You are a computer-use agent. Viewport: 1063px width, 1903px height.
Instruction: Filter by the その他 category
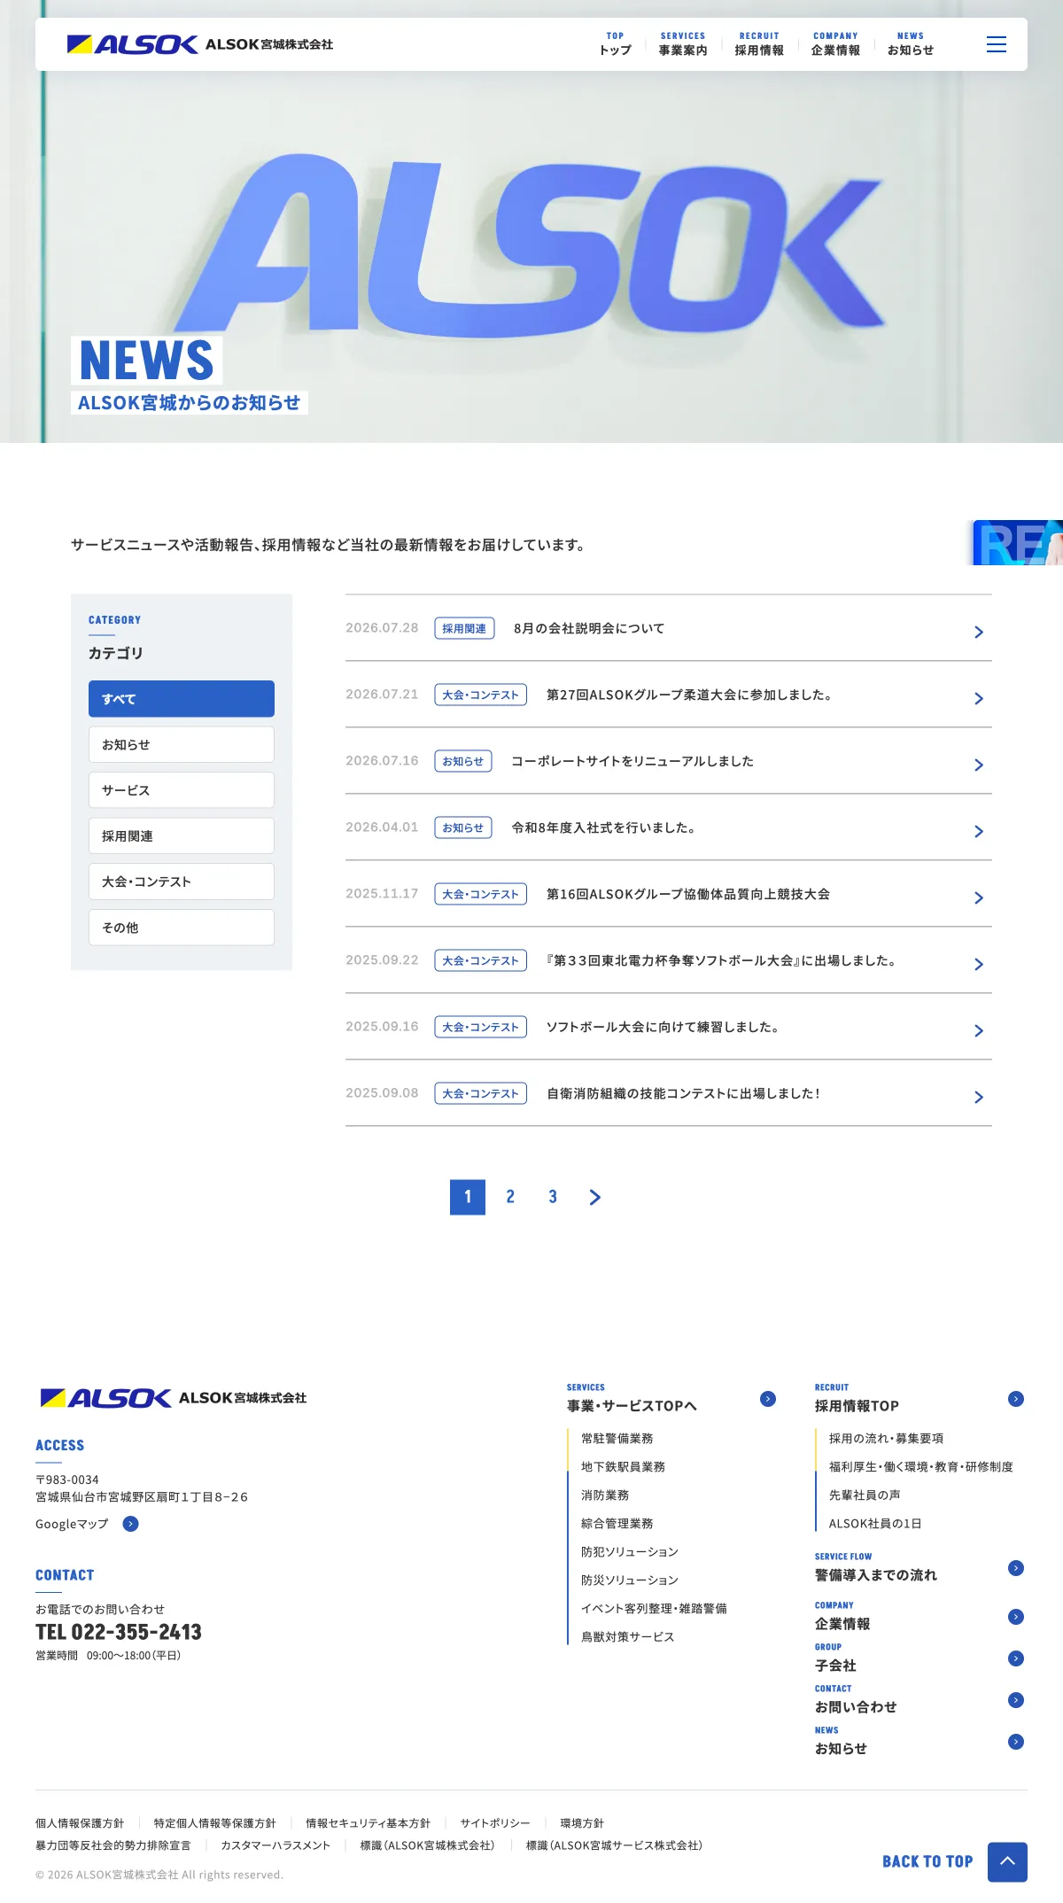182,928
